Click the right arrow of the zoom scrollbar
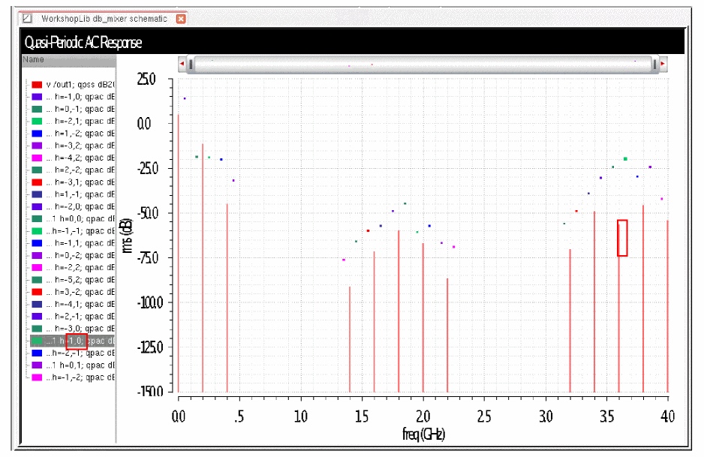704x457 pixels. click(663, 64)
